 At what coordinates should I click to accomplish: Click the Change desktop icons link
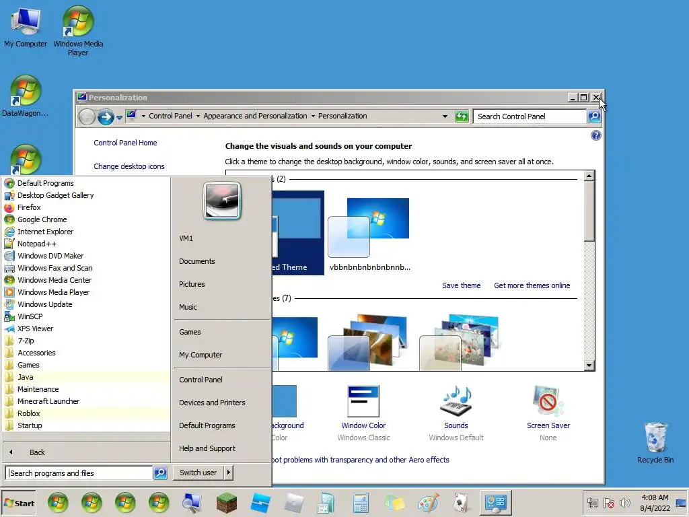(x=129, y=167)
